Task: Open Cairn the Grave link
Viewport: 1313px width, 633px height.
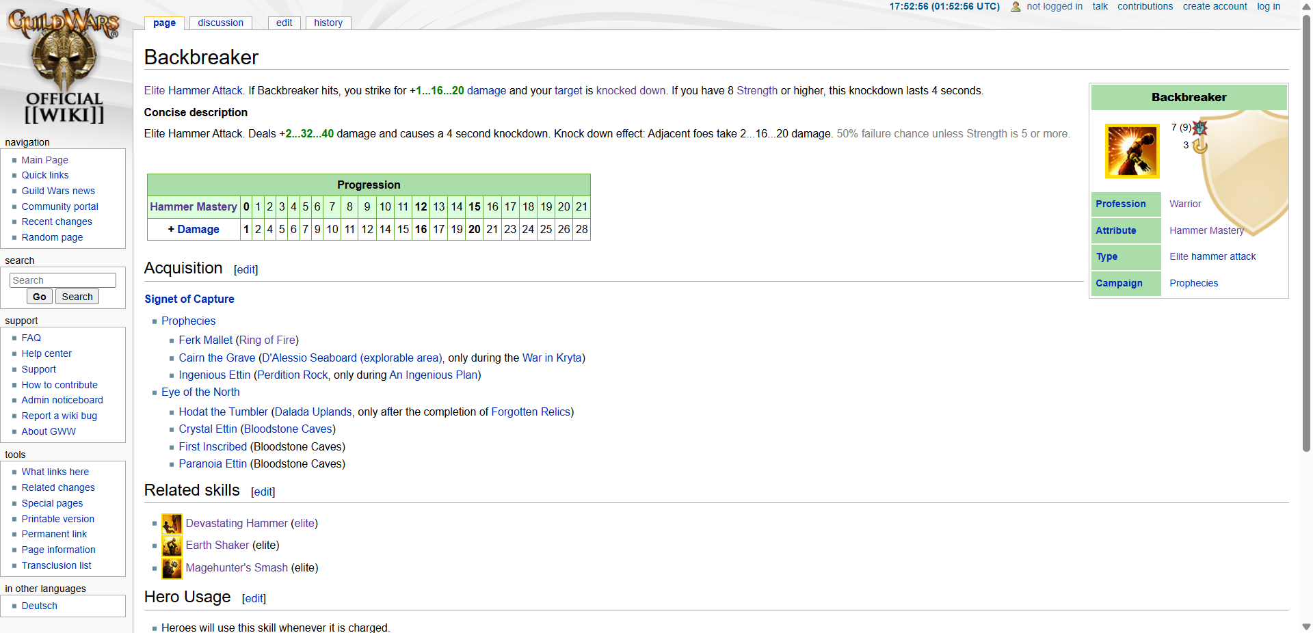Action: tap(217, 358)
